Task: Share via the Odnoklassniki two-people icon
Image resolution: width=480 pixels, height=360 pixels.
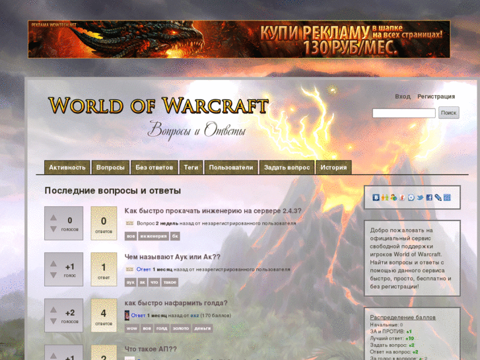Action: point(385,198)
